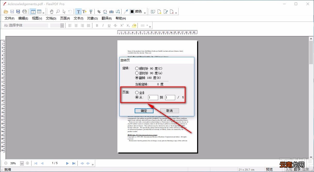Click the text flow curve tool icon
The height and width of the screenshot is (172, 314).
118,12
